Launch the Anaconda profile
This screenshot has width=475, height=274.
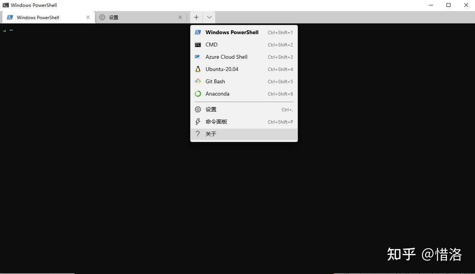click(218, 94)
